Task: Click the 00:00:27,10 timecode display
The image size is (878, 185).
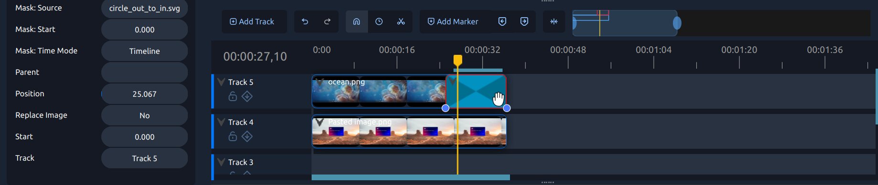Action: pyautogui.click(x=255, y=57)
